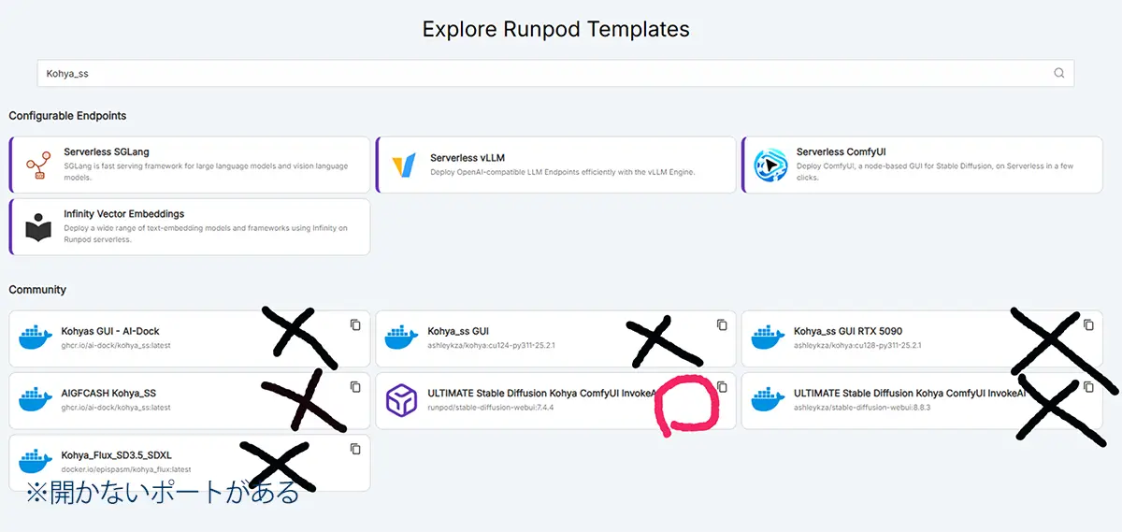Click the Community section heading

(37, 290)
